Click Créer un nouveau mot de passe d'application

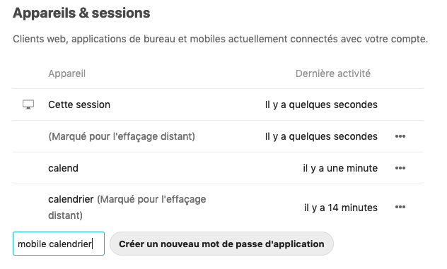(221, 244)
